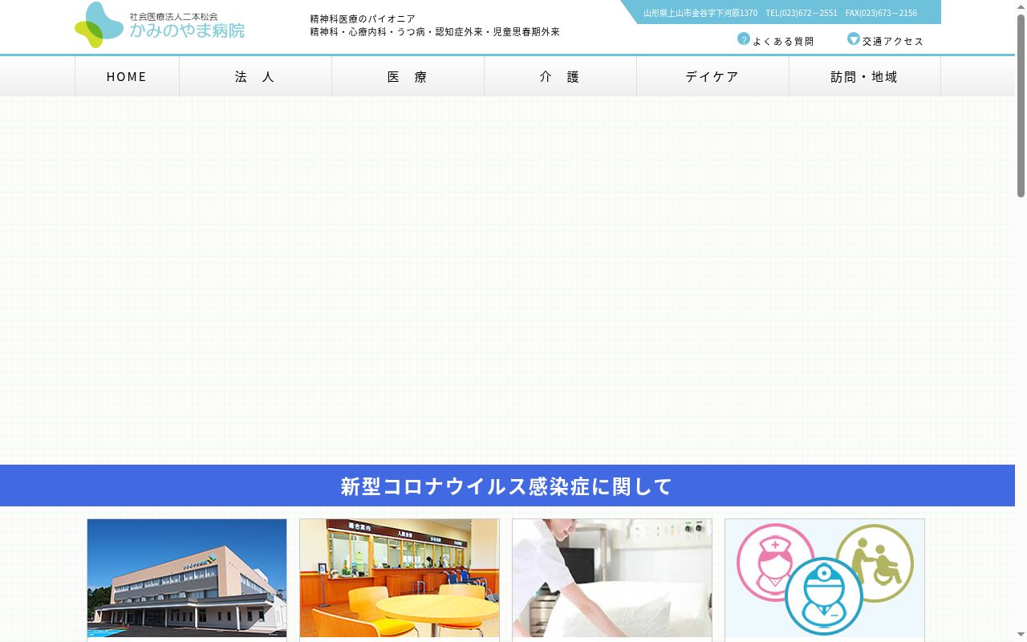
Task: Click the 新型コロナウイルス感染症に関して banner
Action: [507, 486]
